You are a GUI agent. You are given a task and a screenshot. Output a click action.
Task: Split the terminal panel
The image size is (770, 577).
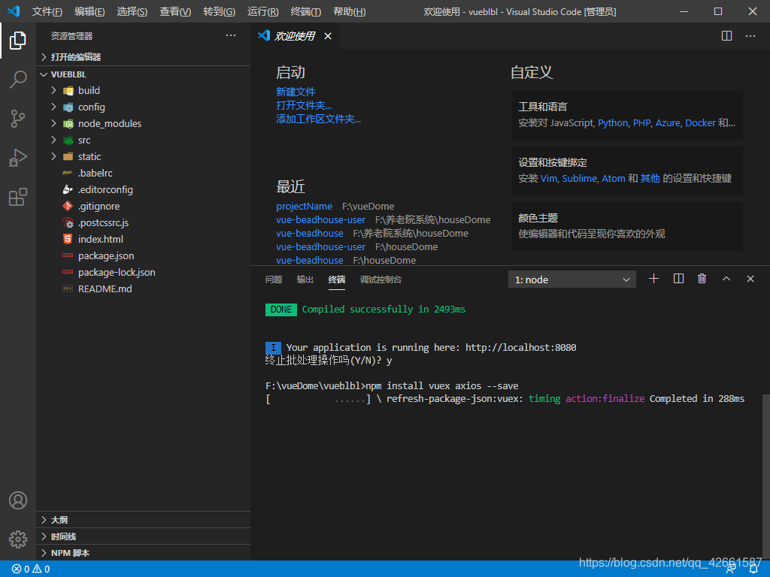click(x=678, y=278)
